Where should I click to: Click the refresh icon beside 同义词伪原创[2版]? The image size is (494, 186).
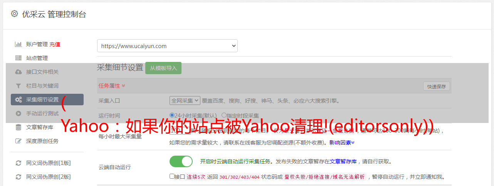coord(18,177)
